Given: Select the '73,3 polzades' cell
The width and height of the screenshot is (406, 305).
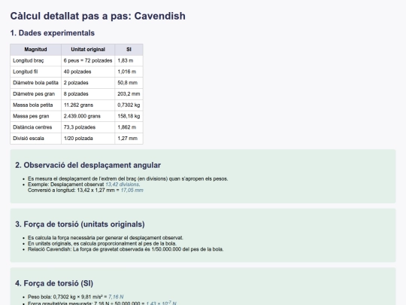Looking at the screenshot, I should click(x=88, y=127).
